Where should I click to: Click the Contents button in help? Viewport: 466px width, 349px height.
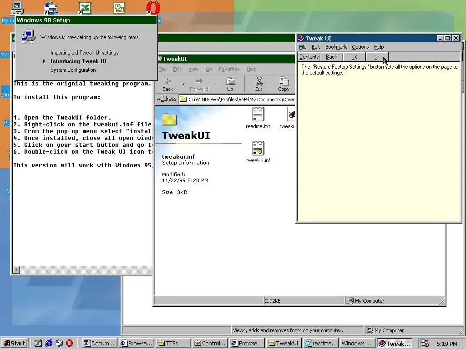point(309,57)
